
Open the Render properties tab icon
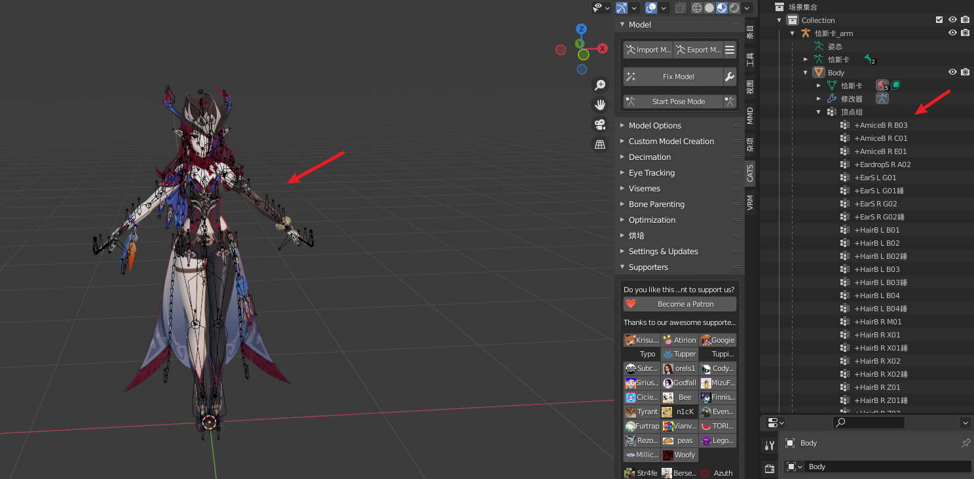click(770, 469)
